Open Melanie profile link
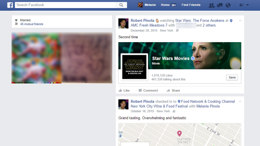Viewport: 260px width, 146px height. (150, 5)
